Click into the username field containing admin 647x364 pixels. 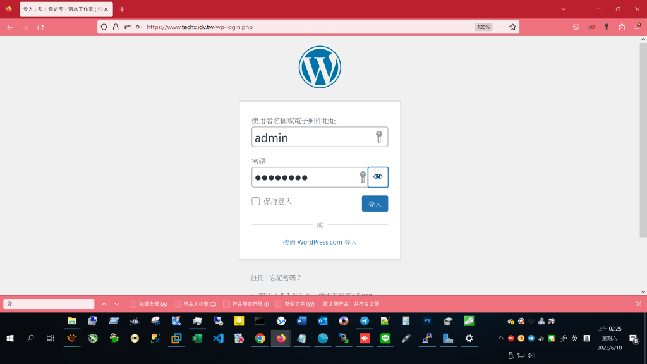pyautogui.click(x=311, y=137)
